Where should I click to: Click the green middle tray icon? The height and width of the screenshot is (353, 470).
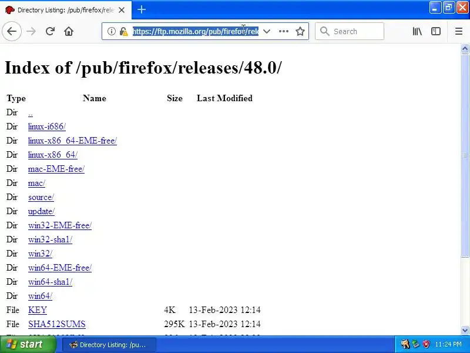coord(415,344)
